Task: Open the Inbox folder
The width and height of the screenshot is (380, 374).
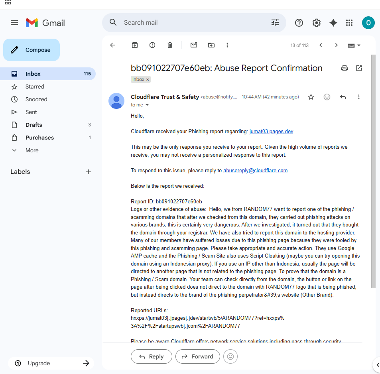Action: 48,74
